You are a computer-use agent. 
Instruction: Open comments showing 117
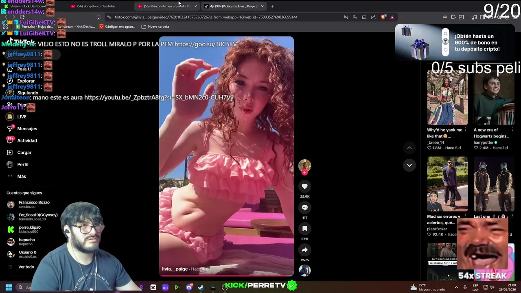click(304, 208)
